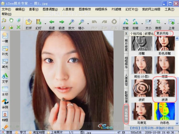Open 工具(T) menu
The width and height of the screenshot is (179, 134).
pos(169,9)
